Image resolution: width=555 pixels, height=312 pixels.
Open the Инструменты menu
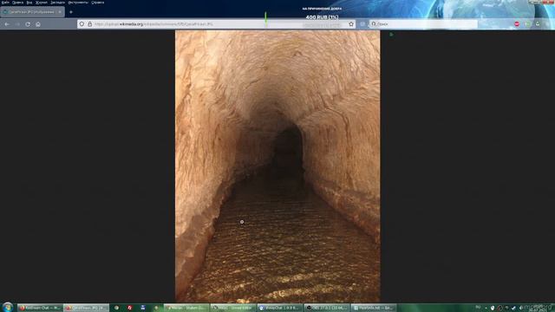(78, 3)
